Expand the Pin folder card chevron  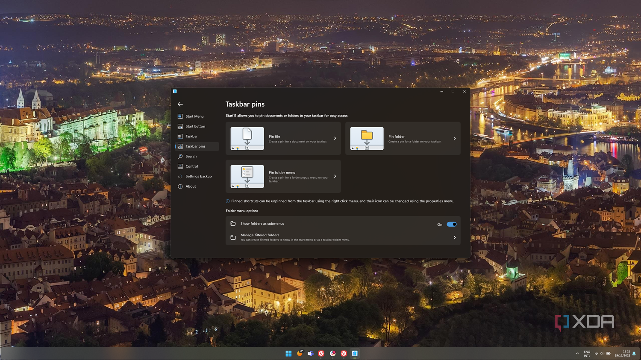pos(455,138)
